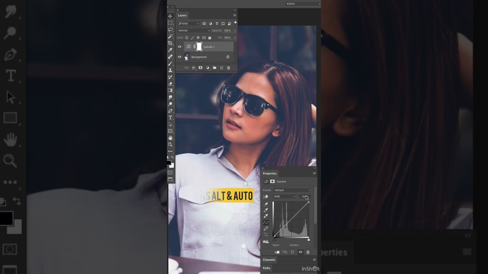Open the Curves Preset Default dropdown
This screenshot has width=488, height=274.
[292, 190]
